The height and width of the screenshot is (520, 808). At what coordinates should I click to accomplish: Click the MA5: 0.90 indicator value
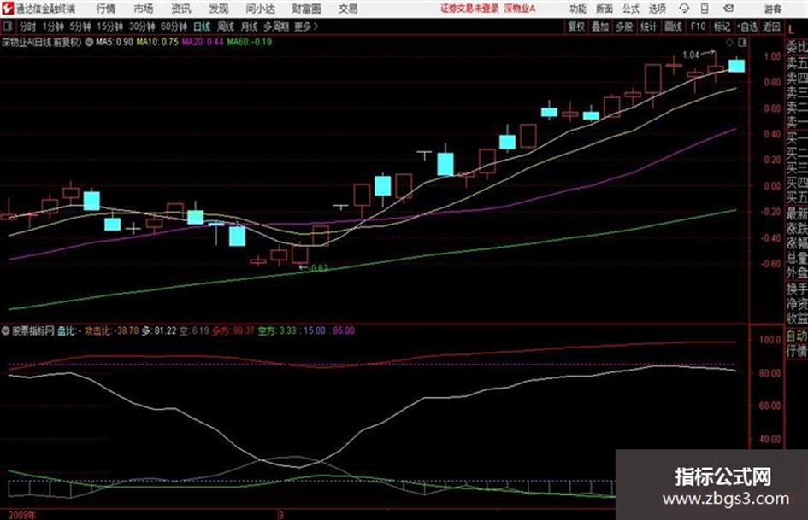(115, 42)
